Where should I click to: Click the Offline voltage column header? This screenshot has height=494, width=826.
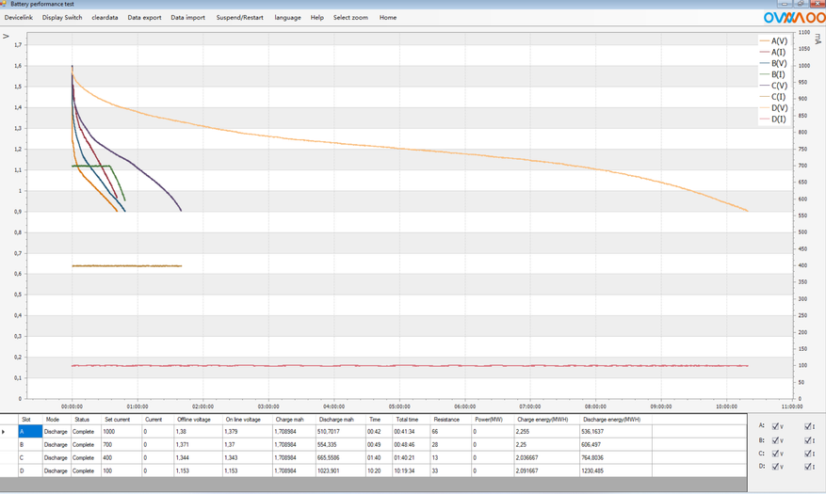pyautogui.click(x=198, y=420)
